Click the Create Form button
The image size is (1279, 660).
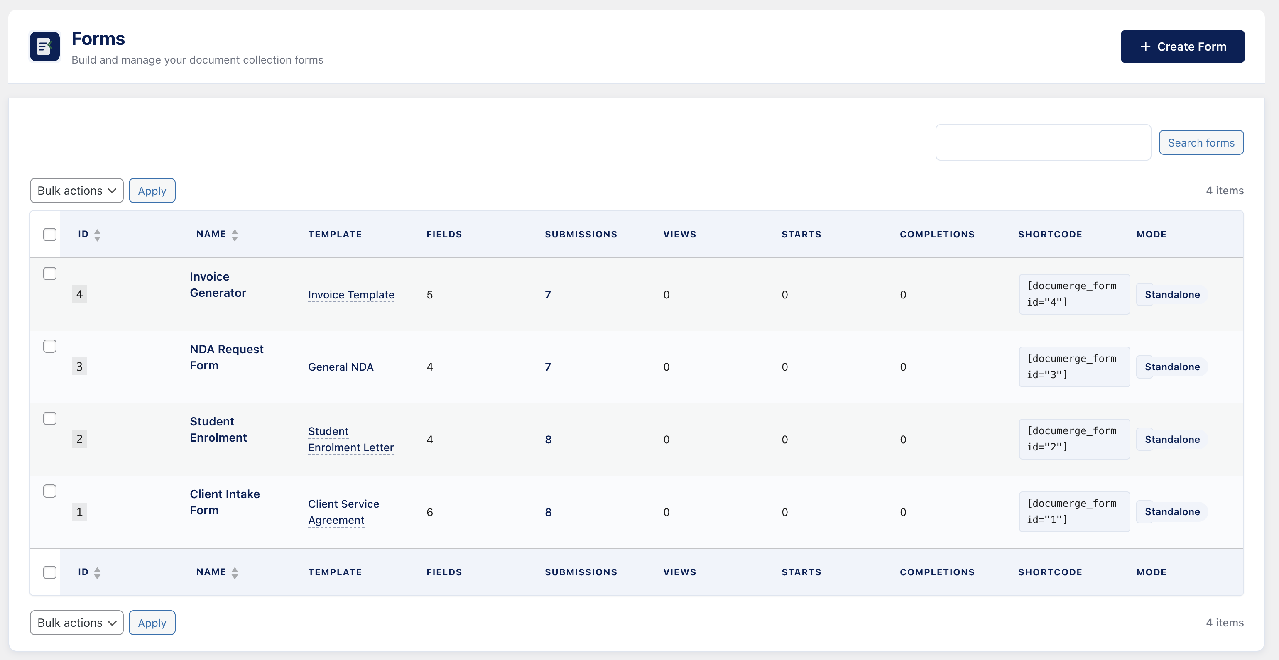[x=1183, y=46]
